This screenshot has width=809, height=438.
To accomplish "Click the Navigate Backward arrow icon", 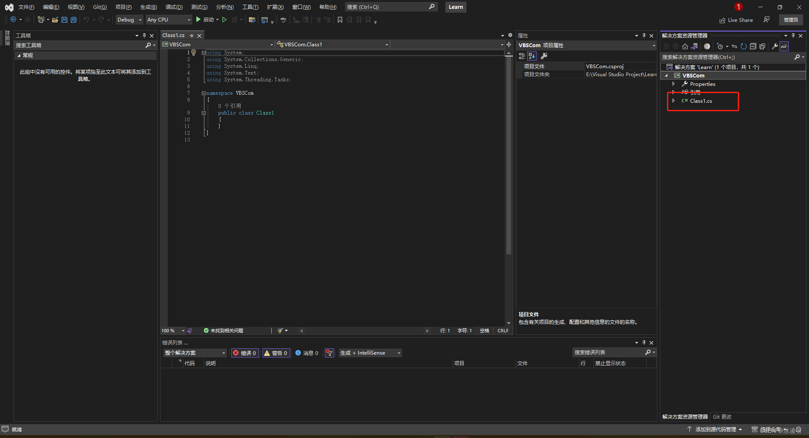I will point(12,19).
